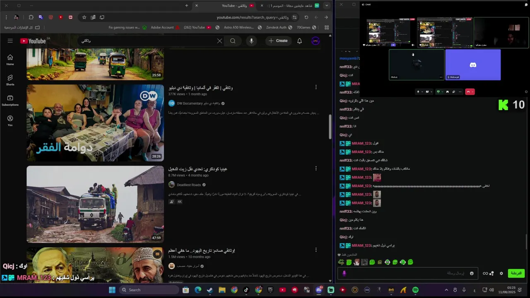Image resolution: width=530 pixels, height=298 pixels.
Task: Open Shorts in YouTube sidebar
Action: point(10,80)
